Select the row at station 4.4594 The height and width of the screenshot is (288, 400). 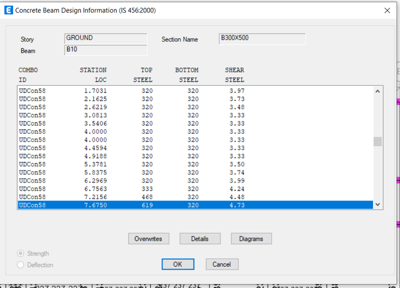point(150,148)
